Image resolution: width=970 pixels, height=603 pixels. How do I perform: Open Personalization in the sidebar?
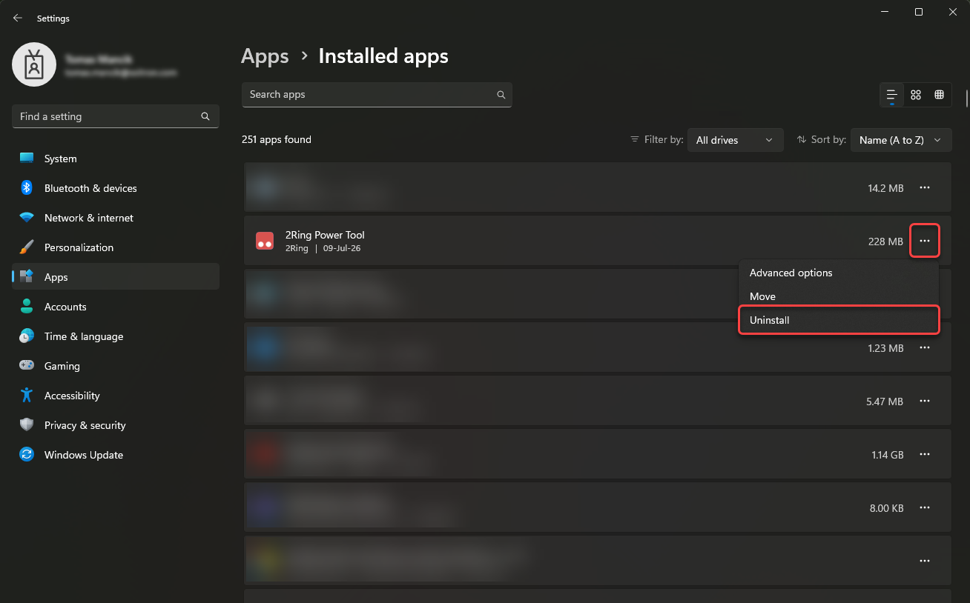click(x=116, y=247)
